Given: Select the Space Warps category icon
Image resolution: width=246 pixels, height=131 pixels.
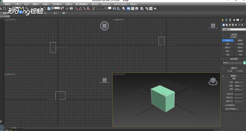Looking at the screenshot, I should [239, 25].
